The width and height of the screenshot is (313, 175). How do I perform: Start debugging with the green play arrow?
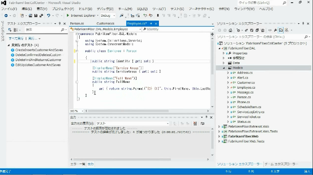pos(68,15)
